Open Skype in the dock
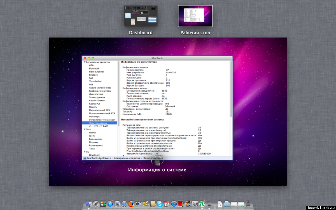This screenshot has height=210, width=336. point(160,204)
